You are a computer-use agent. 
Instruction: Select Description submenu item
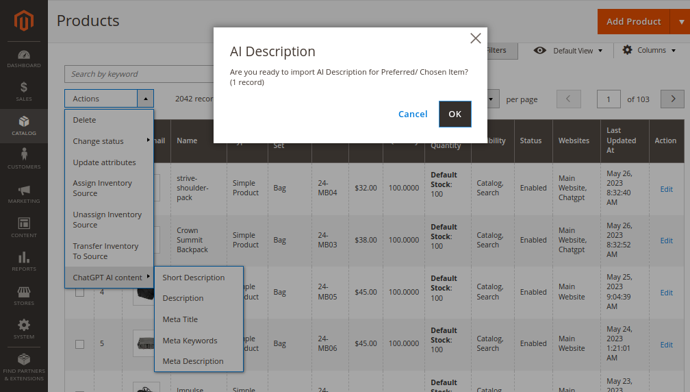pyautogui.click(x=199, y=298)
